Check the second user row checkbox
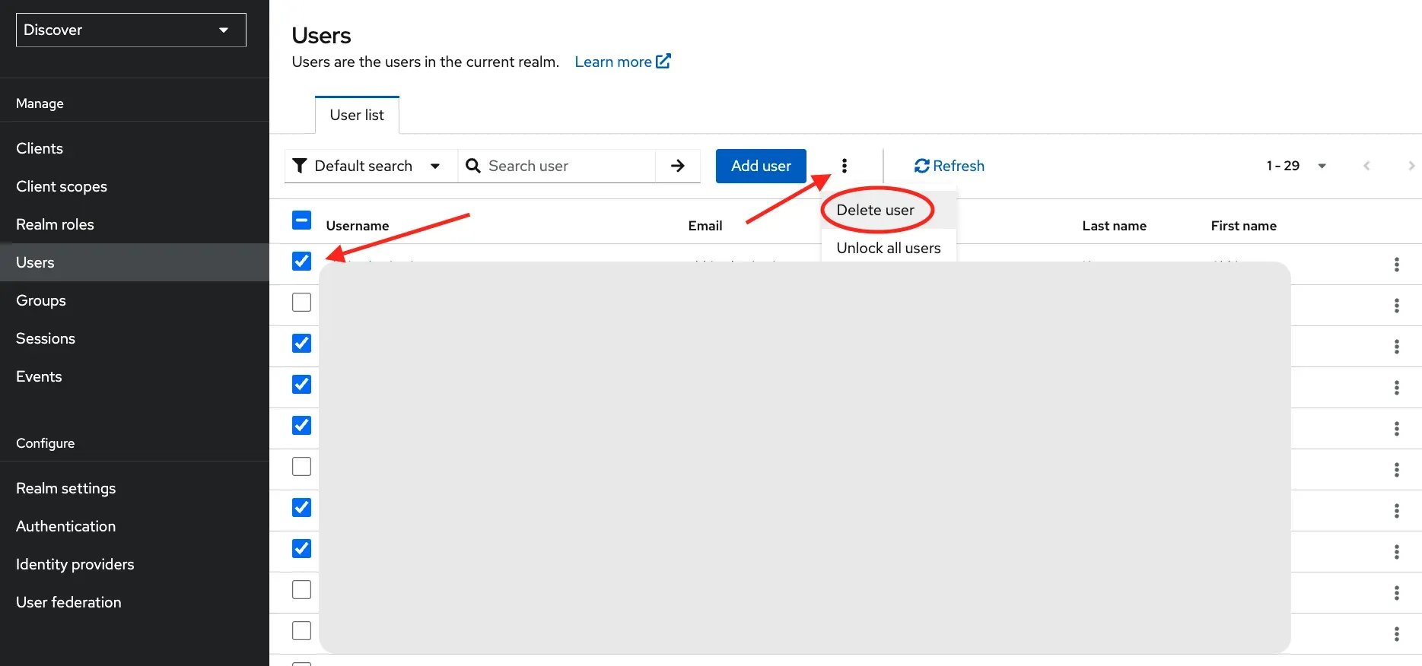Screen dimensions: 1422x666 pos(301,303)
